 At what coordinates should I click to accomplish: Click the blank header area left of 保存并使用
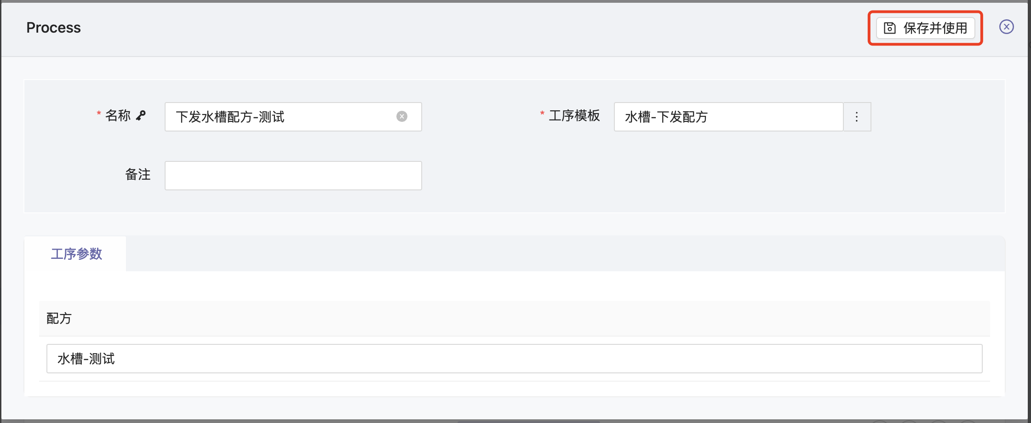pyautogui.click(x=460, y=28)
